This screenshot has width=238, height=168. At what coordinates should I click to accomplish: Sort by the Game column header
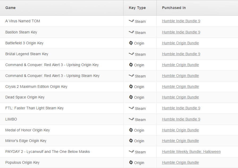(x=10, y=8)
